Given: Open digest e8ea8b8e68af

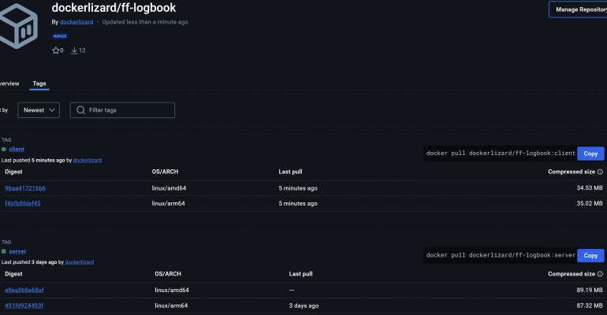Looking at the screenshot, I should [x=24, y=290].
